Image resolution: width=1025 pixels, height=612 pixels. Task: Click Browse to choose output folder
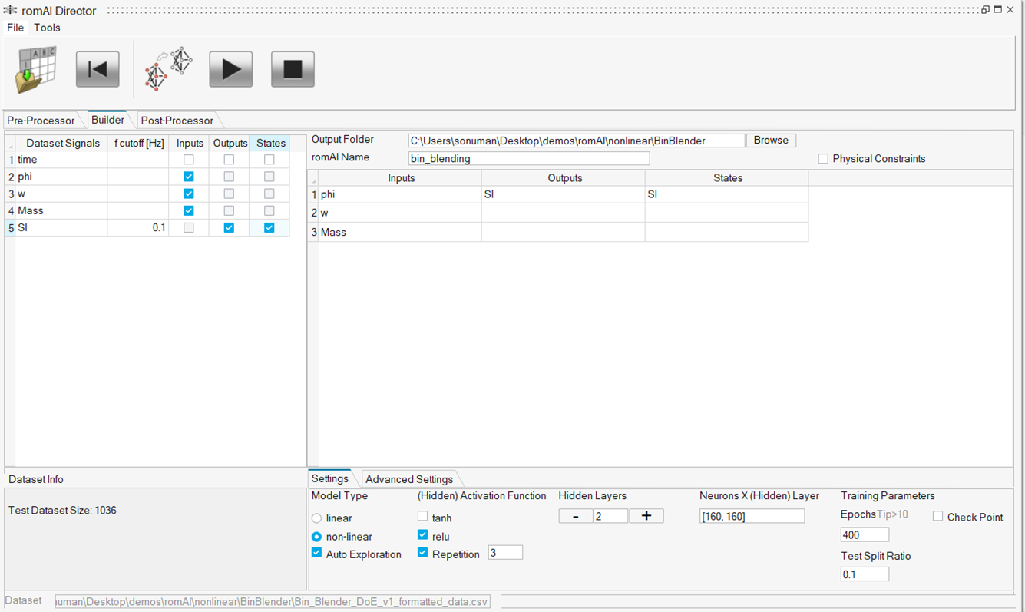pos(771,141)
